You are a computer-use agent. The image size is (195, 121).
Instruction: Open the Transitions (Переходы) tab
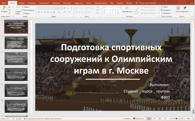pyautogui.click(x=56, y=3)
